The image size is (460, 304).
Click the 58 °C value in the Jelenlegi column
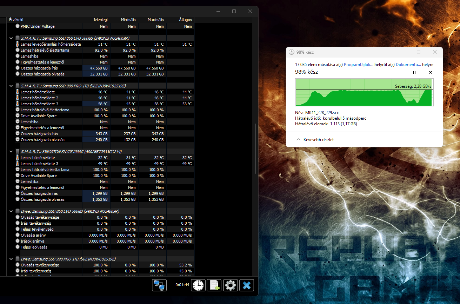click(103, 104)
